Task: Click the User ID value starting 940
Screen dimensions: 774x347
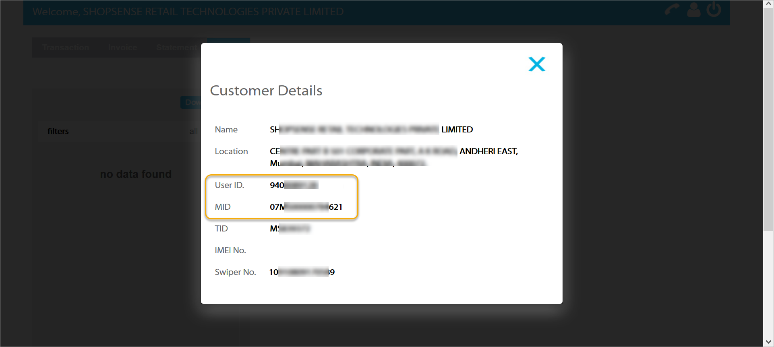Action: point(294,185)
